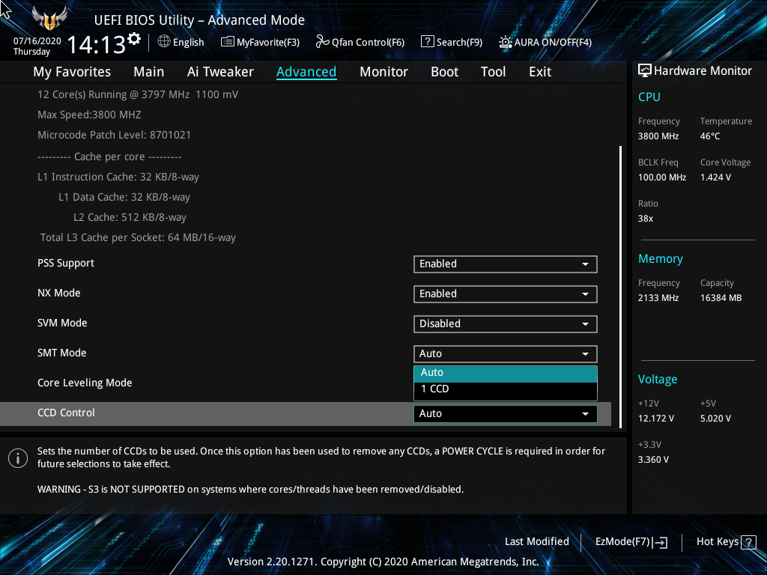Click Max Speed:3800 MHZ line

tap(89, 115)
